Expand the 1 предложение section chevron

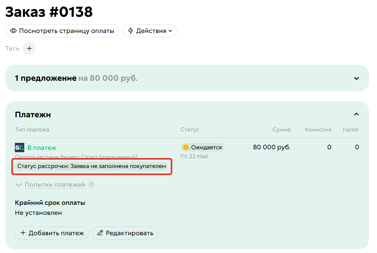coord(356,78)
